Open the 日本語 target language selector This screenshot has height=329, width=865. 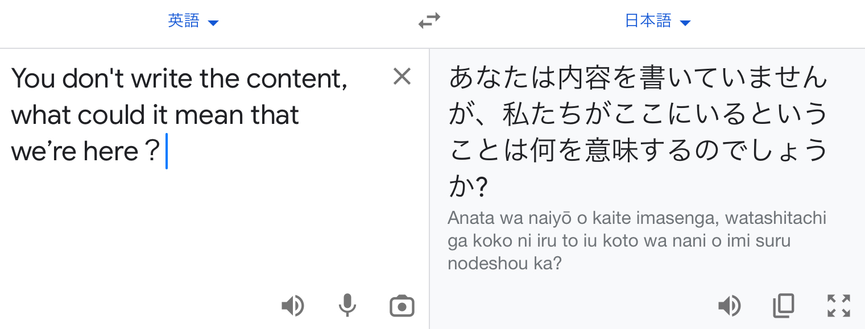point(657,22)
